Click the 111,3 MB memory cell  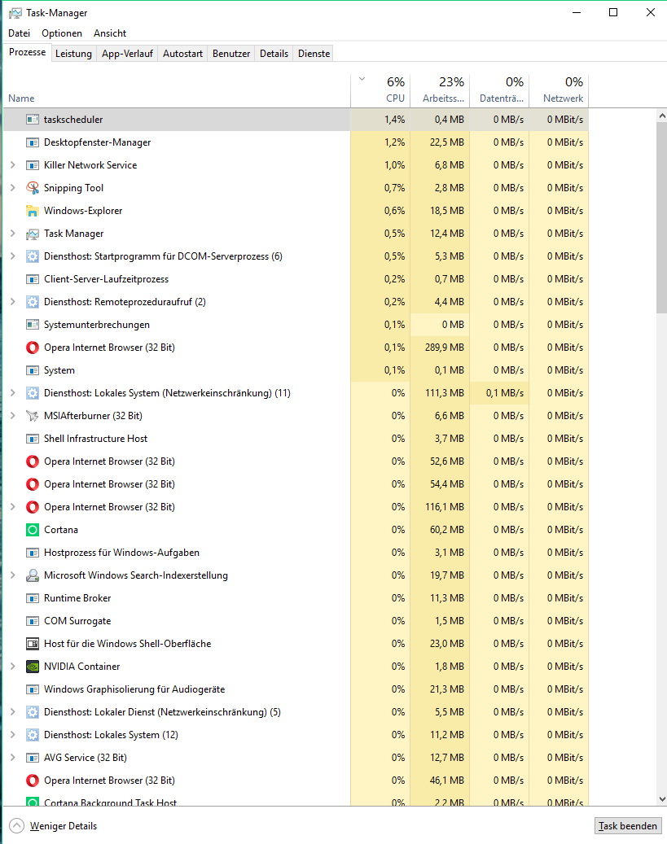(x=440, y=393)
